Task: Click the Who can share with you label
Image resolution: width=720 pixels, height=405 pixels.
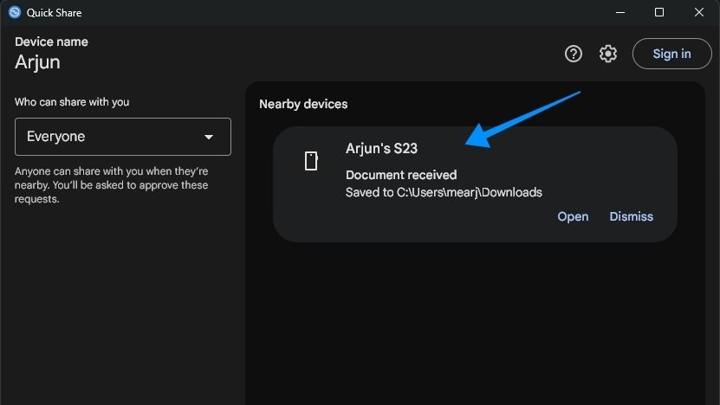Action: pyautogui.click(x=72, y=102)
